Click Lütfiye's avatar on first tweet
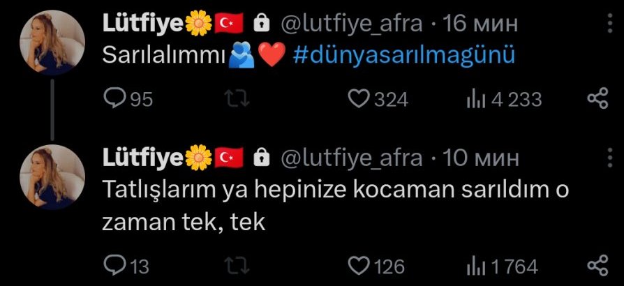 (x=52, y=43)
